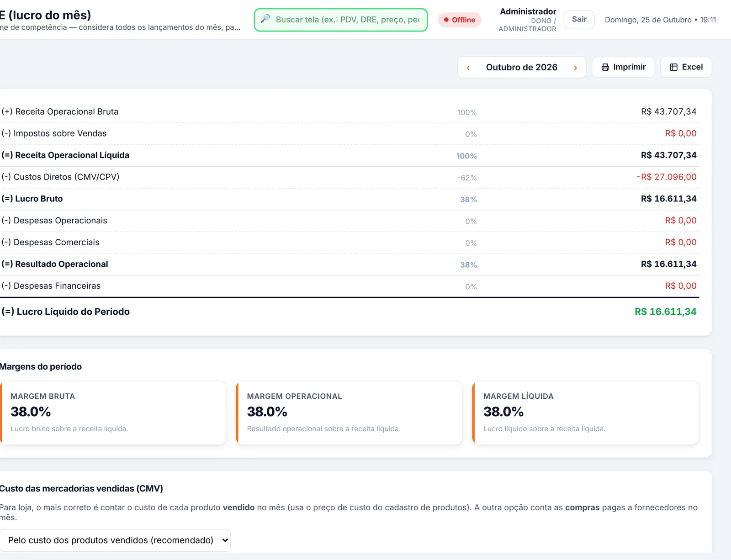Viewport: 731px width, 560px height.
Task: Focus the Buscar tela search field
Action: click(x=341, y=20)
